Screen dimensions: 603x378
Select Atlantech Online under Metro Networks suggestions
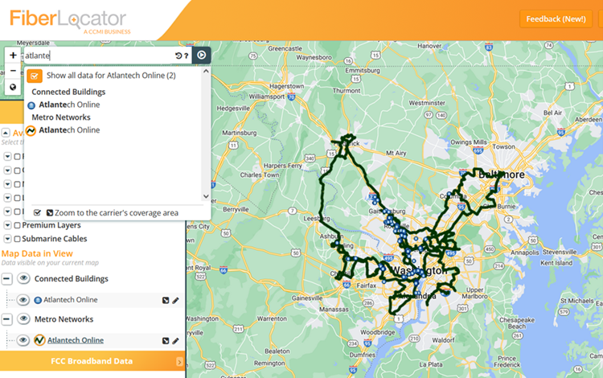pyautogui.click(x=68, y=129)
